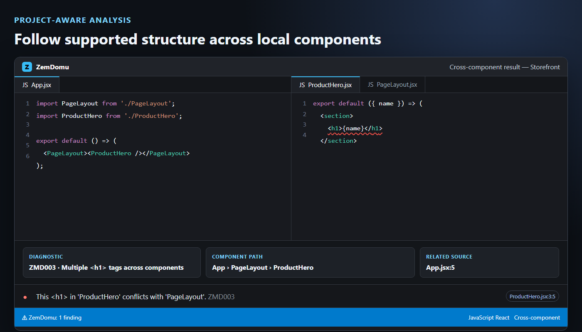
Task: Select the JavaScript React language mode
Action: tap(489, 317)
